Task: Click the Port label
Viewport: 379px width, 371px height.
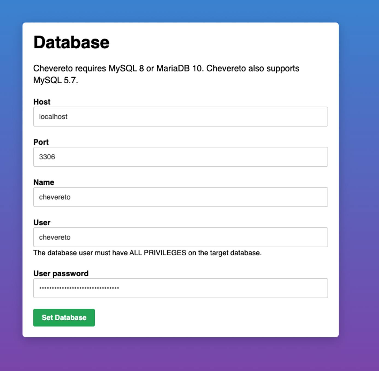Action: pos(41,142)
